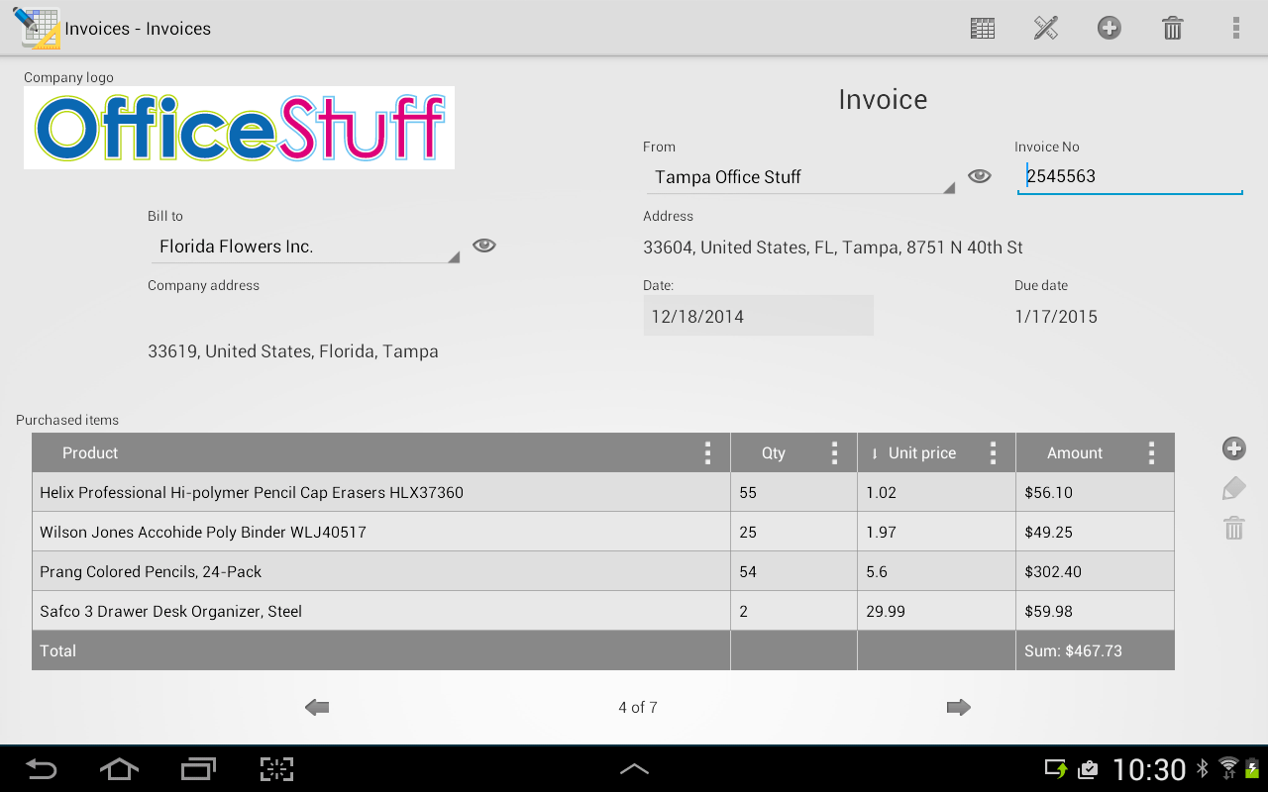
Task: Edit the Invoice No field
Action: [1130, 176]
